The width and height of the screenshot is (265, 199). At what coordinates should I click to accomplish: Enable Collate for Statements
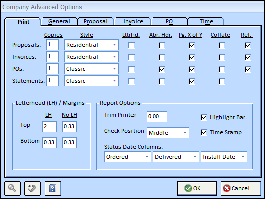pos(222,81)
